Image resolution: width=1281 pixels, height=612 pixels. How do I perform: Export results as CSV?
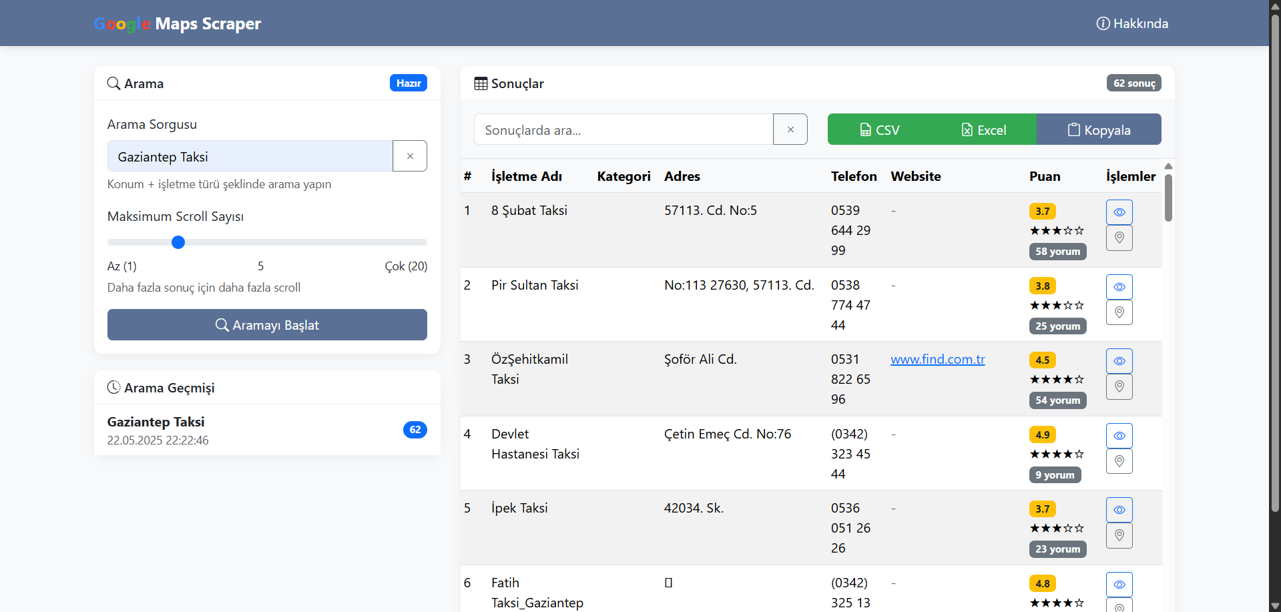tap(880, 129)
